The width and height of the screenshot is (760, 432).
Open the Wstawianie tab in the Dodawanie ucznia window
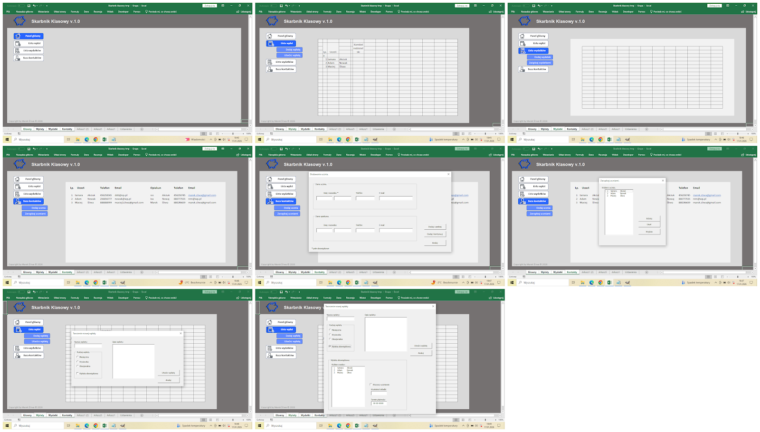(296, 155)
